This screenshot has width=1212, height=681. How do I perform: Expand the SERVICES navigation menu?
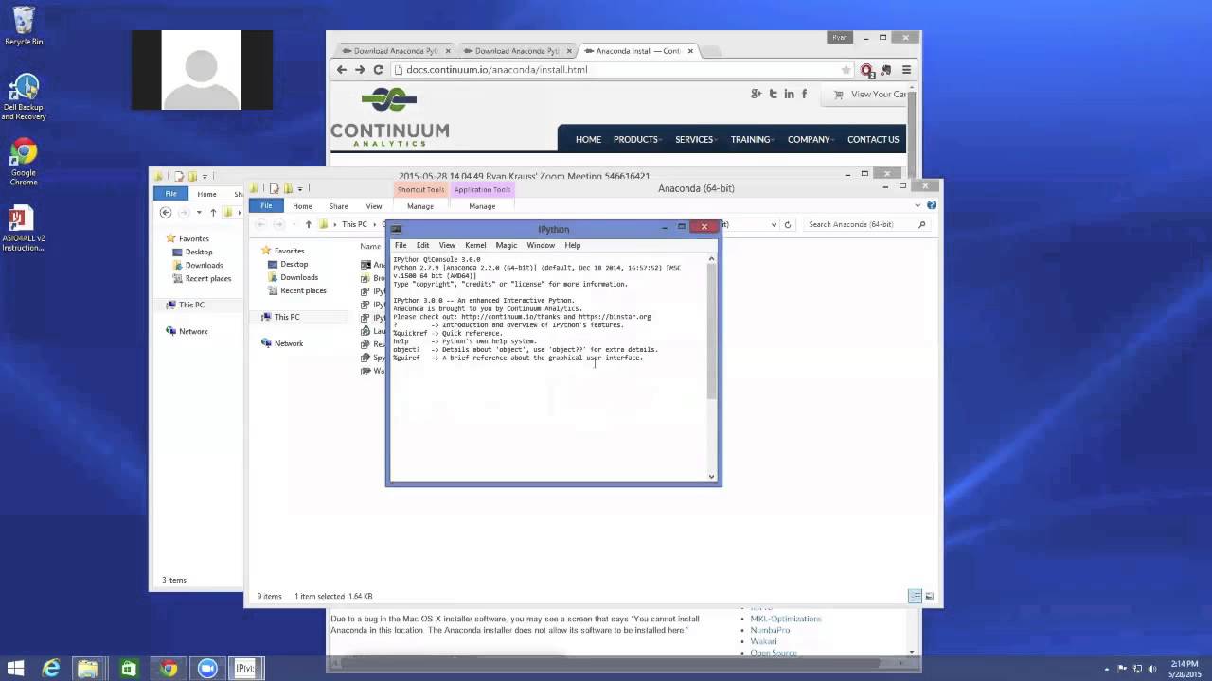(694, 139)
